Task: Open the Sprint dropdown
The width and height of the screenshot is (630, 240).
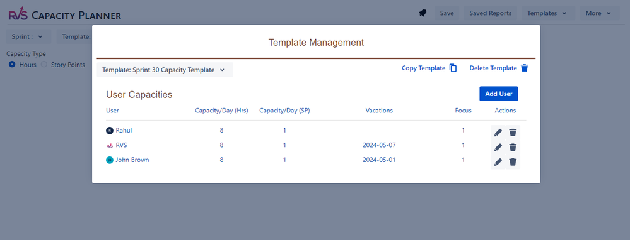Action: tap(29, 36)
